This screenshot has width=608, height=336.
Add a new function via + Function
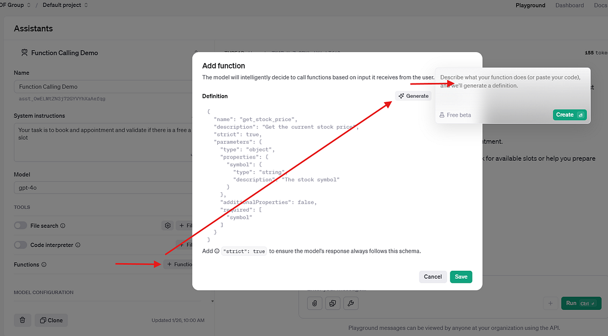179,264
